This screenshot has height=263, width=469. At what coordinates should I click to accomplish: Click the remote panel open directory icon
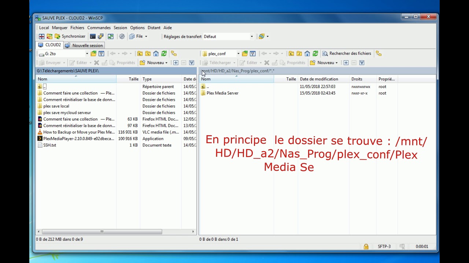point(245,54)
